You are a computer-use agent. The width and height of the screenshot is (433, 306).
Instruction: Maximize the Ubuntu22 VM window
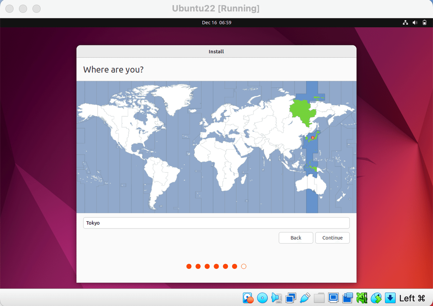click(36, 8)
